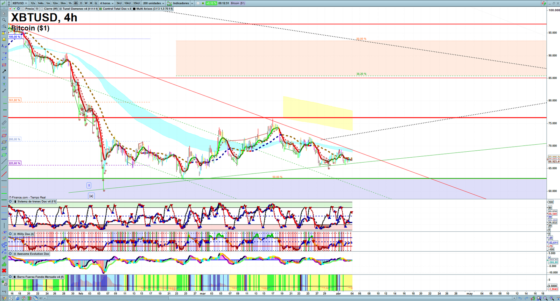Toggle the Cierre (W) checkbox
Viewport: 560px width, 301px height.
42,9
